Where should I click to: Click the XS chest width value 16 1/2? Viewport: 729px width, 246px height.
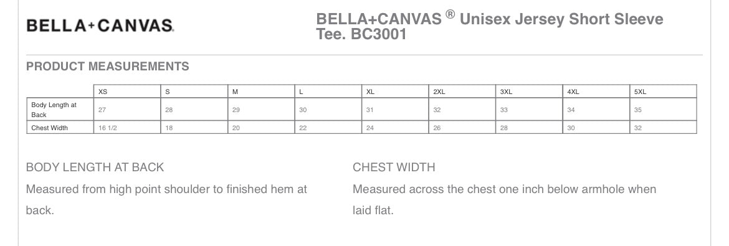pyautogui.click(x=107, y=128)
